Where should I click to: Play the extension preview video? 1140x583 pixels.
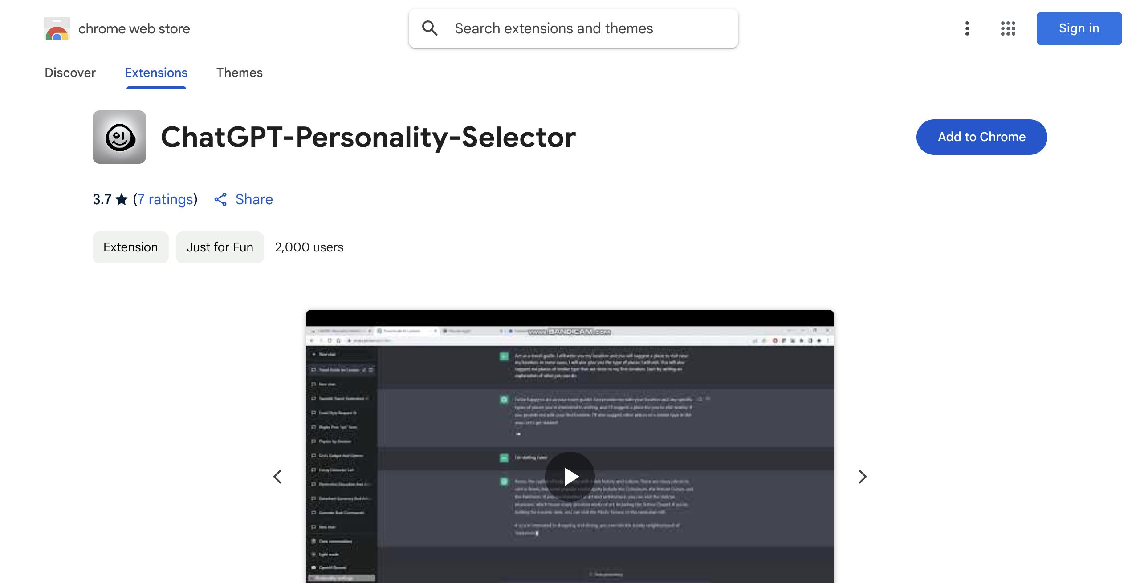[570, 476]
